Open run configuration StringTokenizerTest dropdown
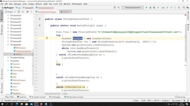Viewport: 190px width, 106px height. click(133, 8)
